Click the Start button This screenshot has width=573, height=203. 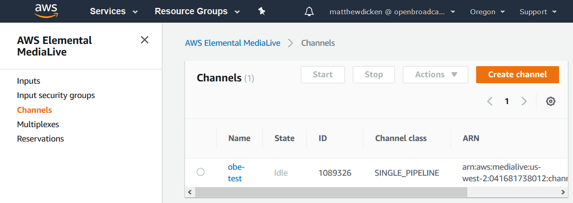(x=323, y=74)
